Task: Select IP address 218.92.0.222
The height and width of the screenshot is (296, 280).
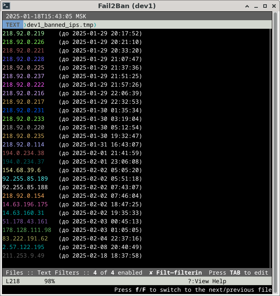Action: pos(23,85)
